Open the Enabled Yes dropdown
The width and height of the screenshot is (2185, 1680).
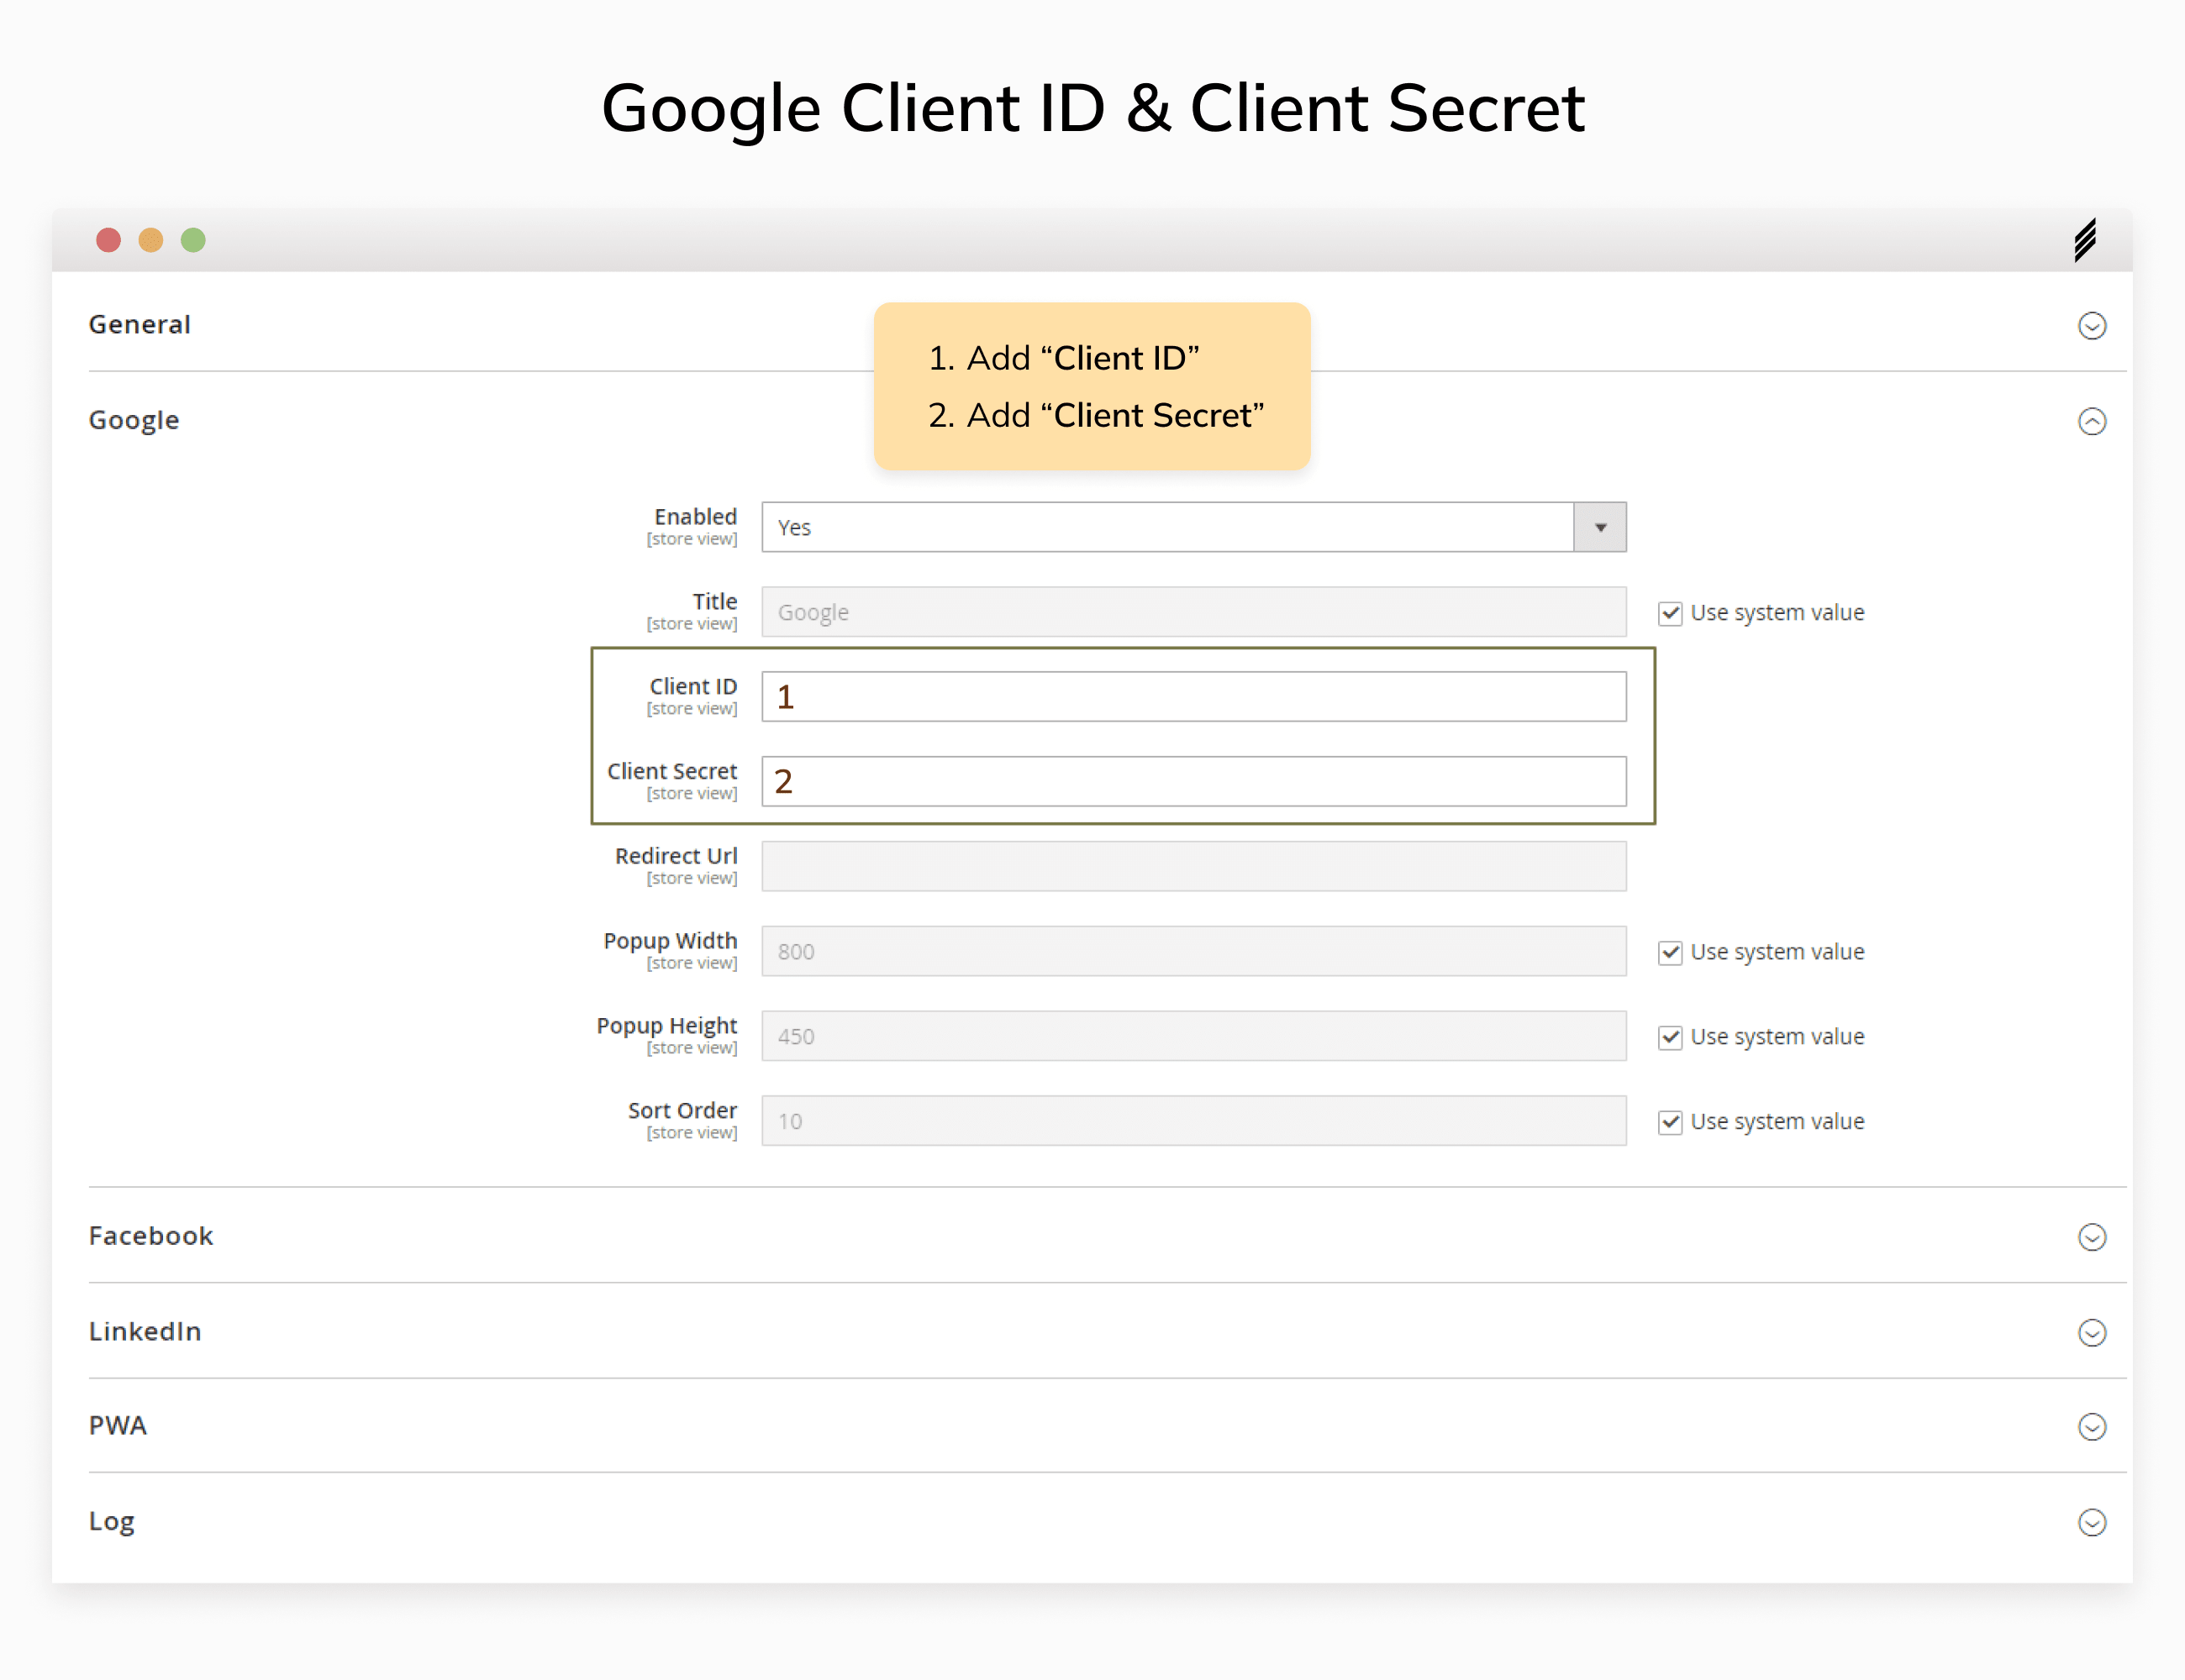(x=1193, y=527)
